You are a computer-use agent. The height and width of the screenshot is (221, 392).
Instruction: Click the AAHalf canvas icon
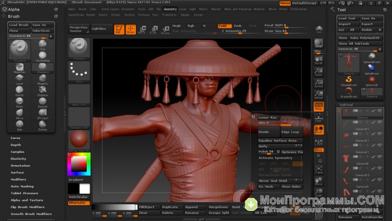(319, 95)
